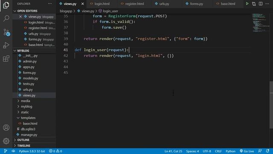Screen dimensions: 273x154
Task: Select Python language mode
Action: [x=230, y=151]
